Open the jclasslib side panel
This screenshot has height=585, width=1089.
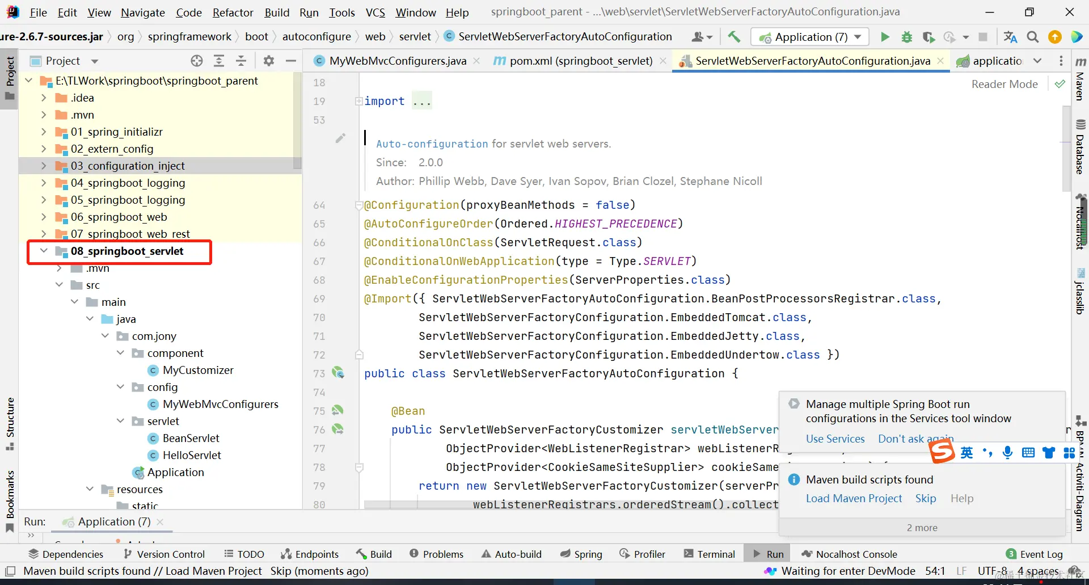[x=1080, y=291]
